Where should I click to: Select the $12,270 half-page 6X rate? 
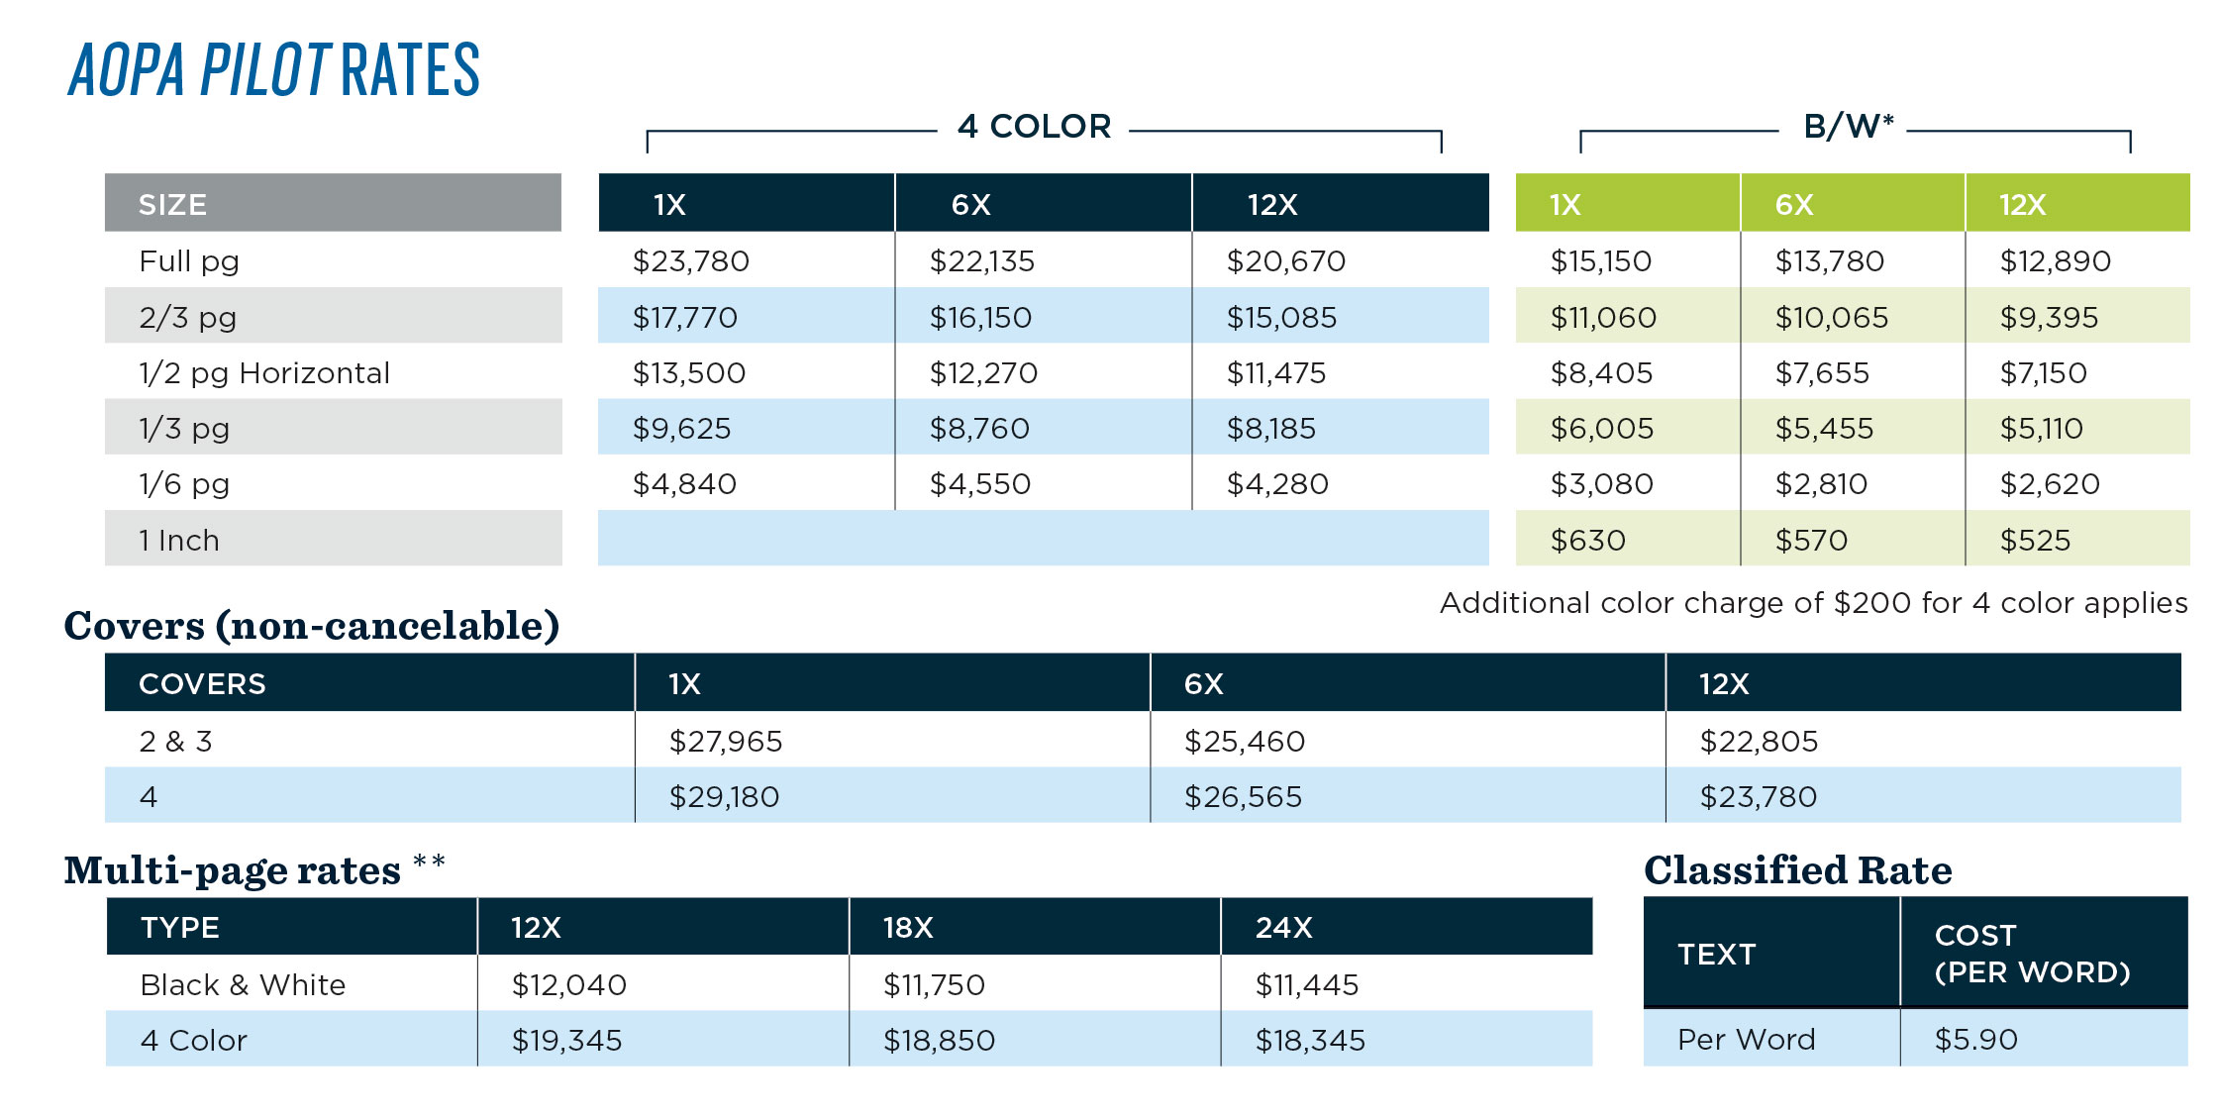coord(983,373)
